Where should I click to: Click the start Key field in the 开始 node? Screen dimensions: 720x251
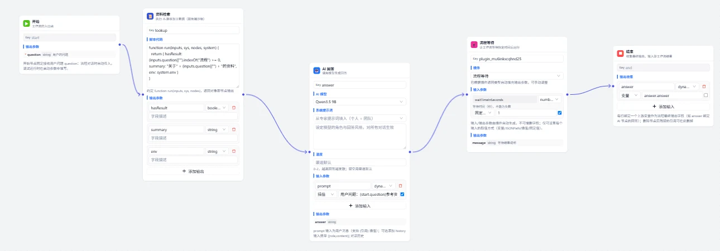[70, 37]
